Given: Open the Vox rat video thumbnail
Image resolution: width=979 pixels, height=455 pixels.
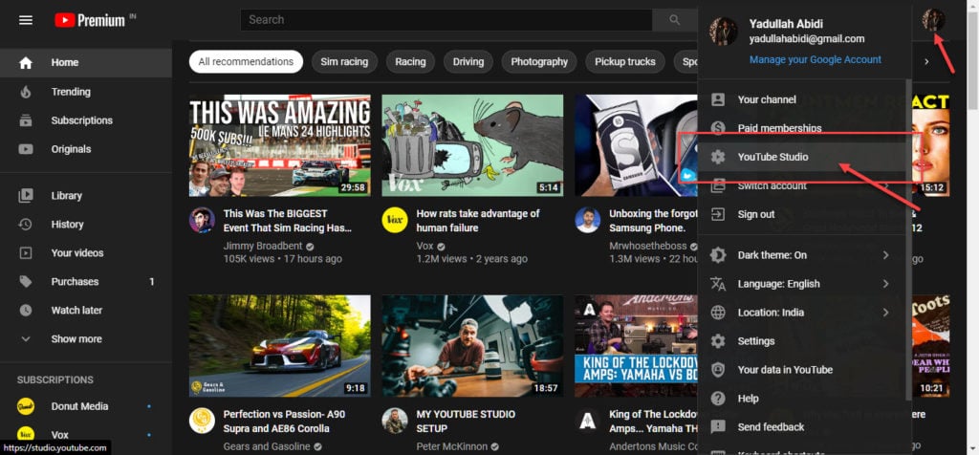Looking at the screenshot, I should click(472, 145).
